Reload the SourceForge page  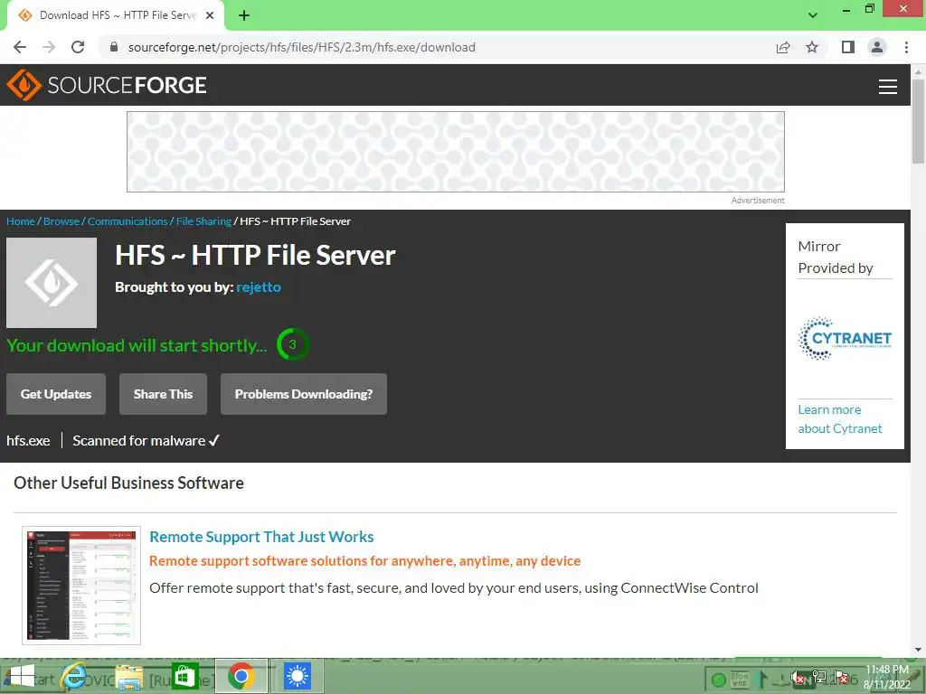[x=78, y=47]
